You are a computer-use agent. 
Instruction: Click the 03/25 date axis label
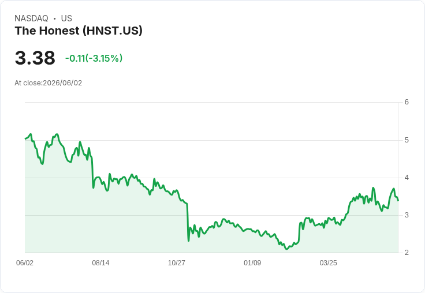coord(328,262)
